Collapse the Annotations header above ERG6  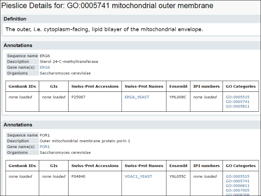point(18,45)
